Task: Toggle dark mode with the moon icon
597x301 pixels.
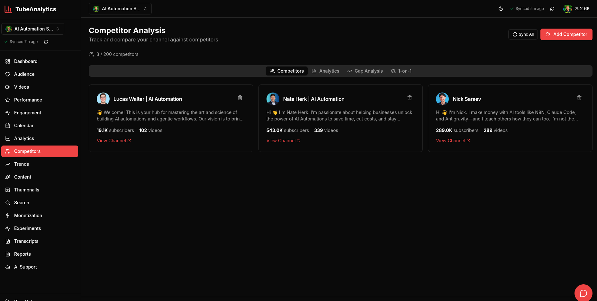Action: coord(501,9)
